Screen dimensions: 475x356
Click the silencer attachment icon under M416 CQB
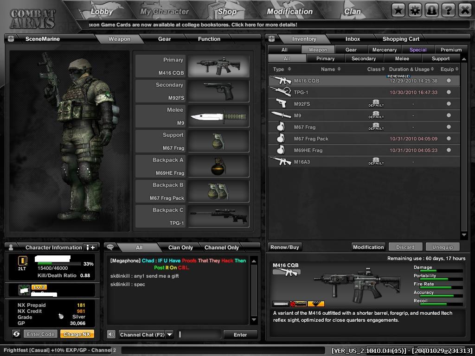281,304
